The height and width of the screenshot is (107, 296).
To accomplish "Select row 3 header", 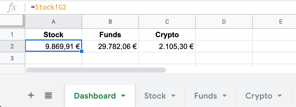I will coord(12,58).
